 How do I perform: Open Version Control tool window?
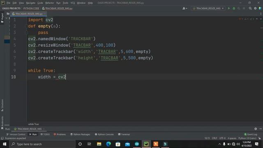16,134
